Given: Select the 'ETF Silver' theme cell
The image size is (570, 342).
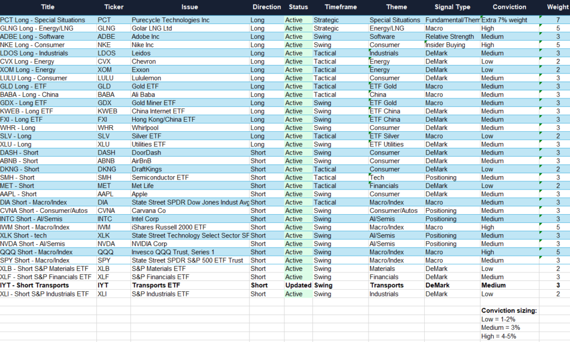Looking at the screenshot, I should click(396, 136).
